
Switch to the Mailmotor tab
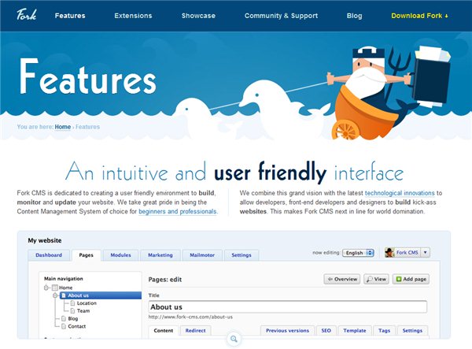click(202, 255)
